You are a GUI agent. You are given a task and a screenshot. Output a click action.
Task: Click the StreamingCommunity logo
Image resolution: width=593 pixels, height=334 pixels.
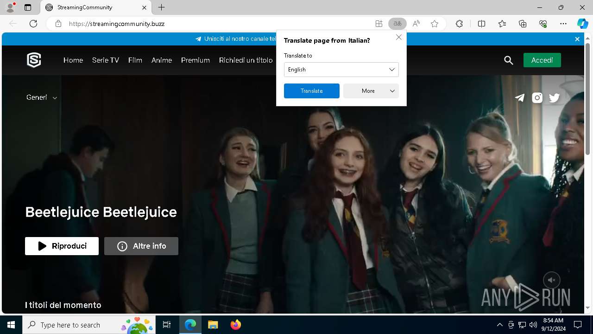tap(34, 60)
